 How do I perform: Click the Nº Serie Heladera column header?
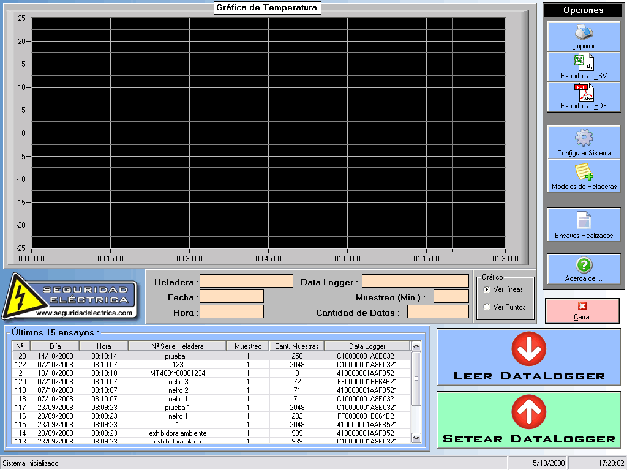coord(177,346)
